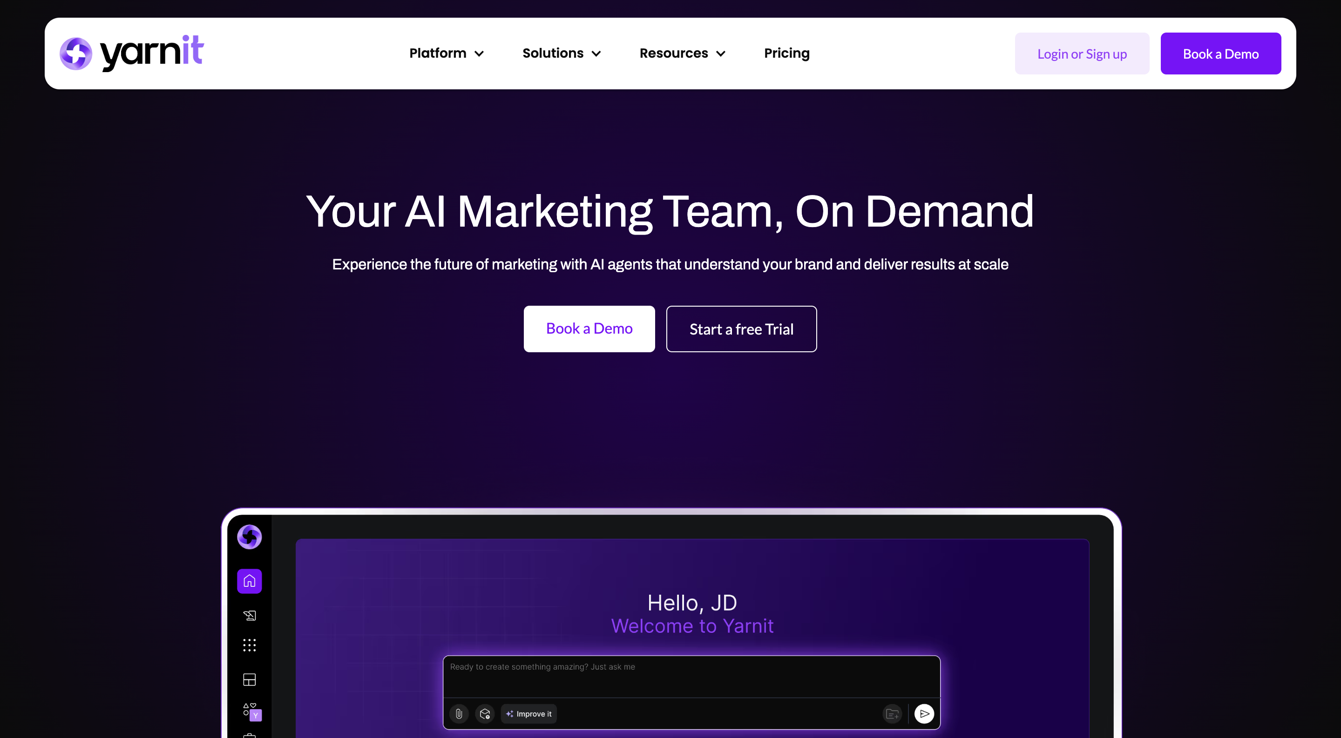Screen dimensions: 1341x738
Task: Click the cube package icon next to the paperclip
Action: coord(485,713)
